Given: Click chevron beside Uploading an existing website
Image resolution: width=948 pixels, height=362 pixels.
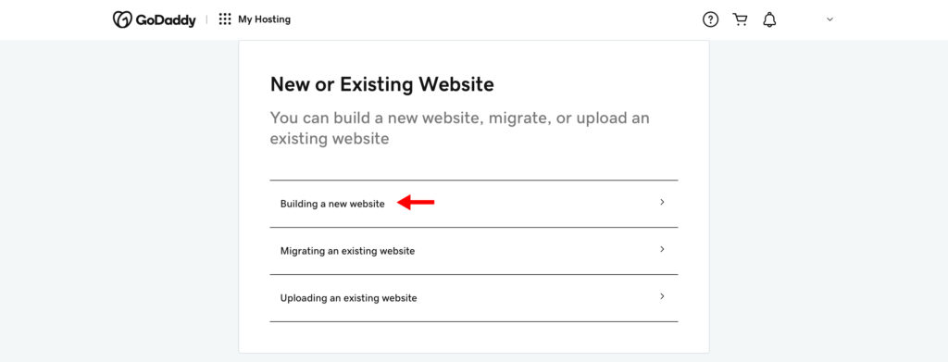Looking at the screenshot, I should point(662,296).
